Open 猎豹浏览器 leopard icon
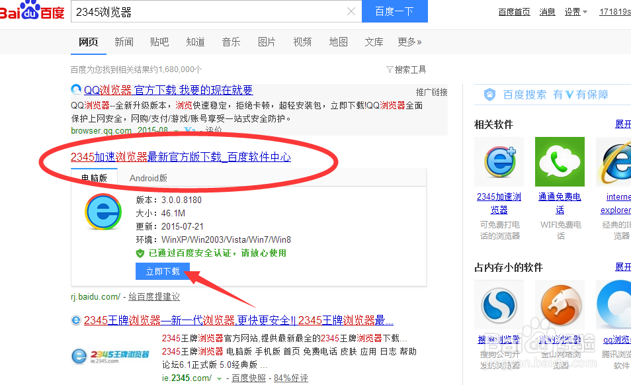This screenshot has width=631, height=385. pyautogui.click(x=560, y=305)
